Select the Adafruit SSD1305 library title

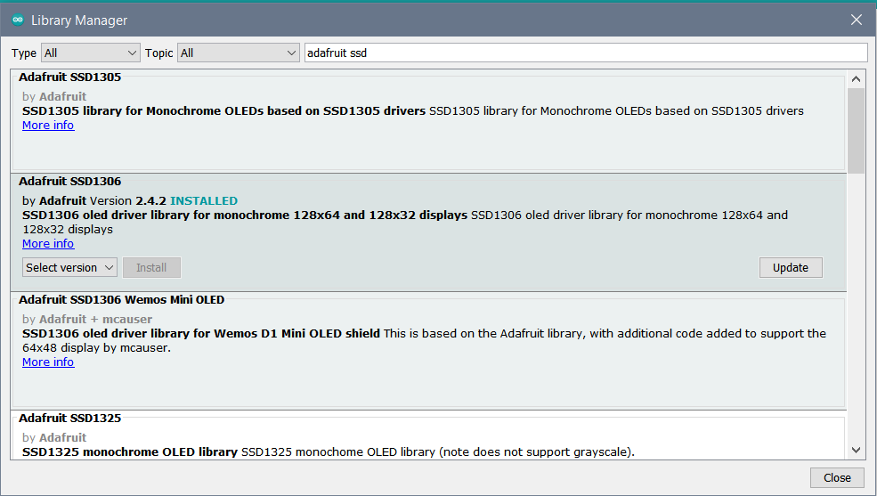70,77
